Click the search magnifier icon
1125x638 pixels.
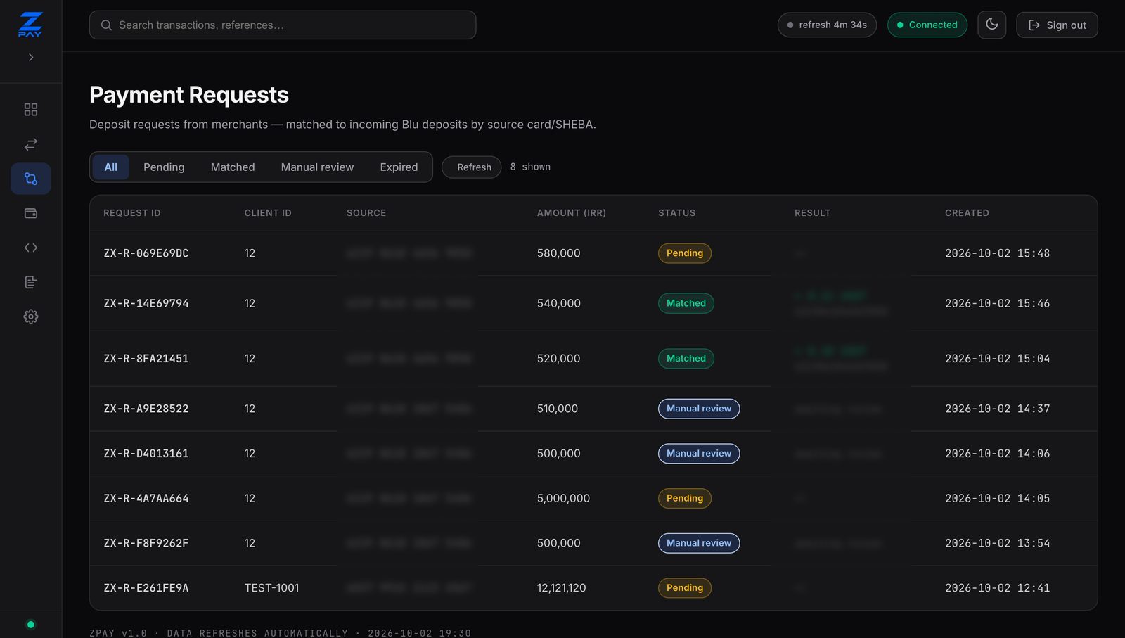click(106, 25)
